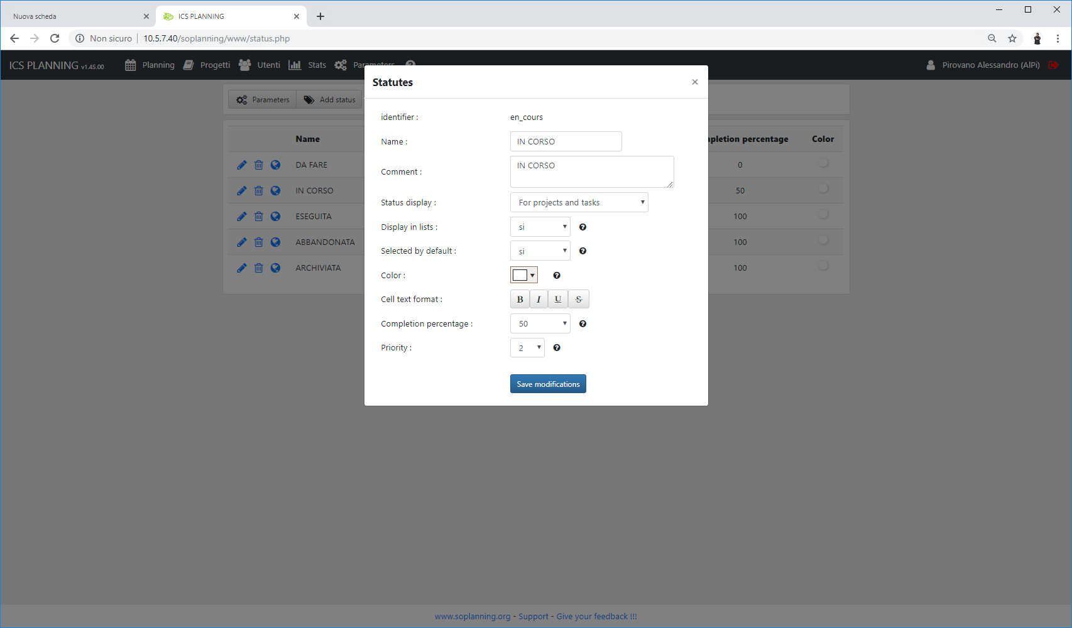Screen dimensions: 1072x628
Task: Apply italic cell text format
Action: (539, 299)
